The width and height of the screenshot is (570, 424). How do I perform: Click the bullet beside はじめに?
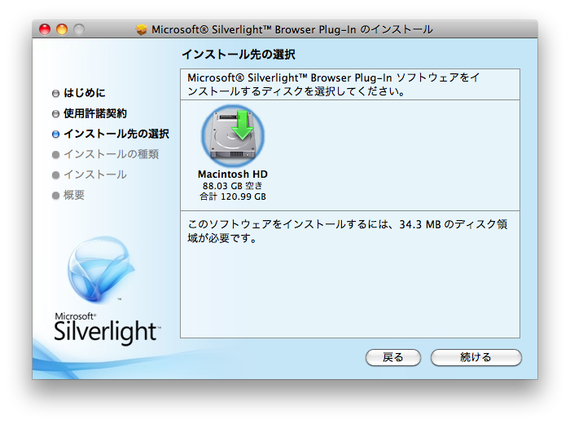click(55, 94)
